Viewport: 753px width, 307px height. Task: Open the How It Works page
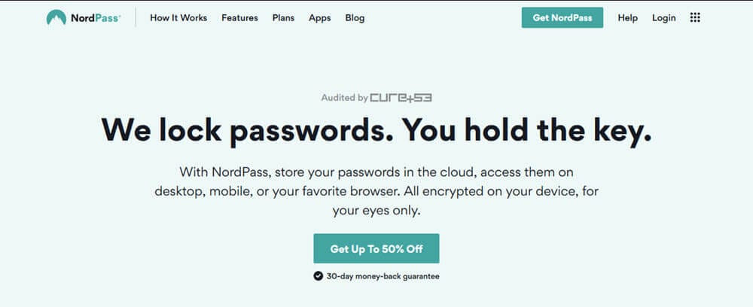pos(178,18)
